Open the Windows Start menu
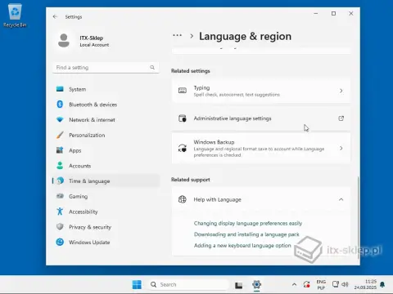The height and width of the screenshot is (294, 393). click(137, 284)
